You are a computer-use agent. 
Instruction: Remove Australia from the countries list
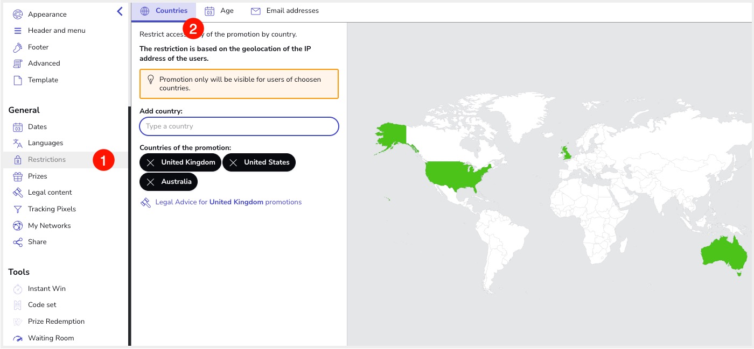click(x=151, y=182)
